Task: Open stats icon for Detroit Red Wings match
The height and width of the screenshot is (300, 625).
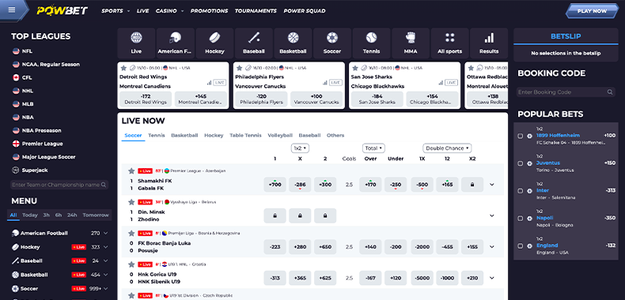Action: pyautogui.click(x=210, y=83)
